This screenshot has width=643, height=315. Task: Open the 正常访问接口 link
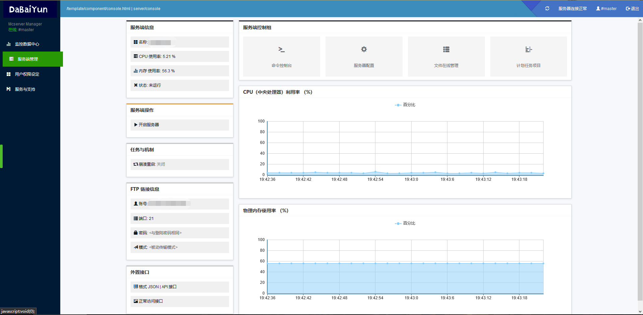point(180,301)
